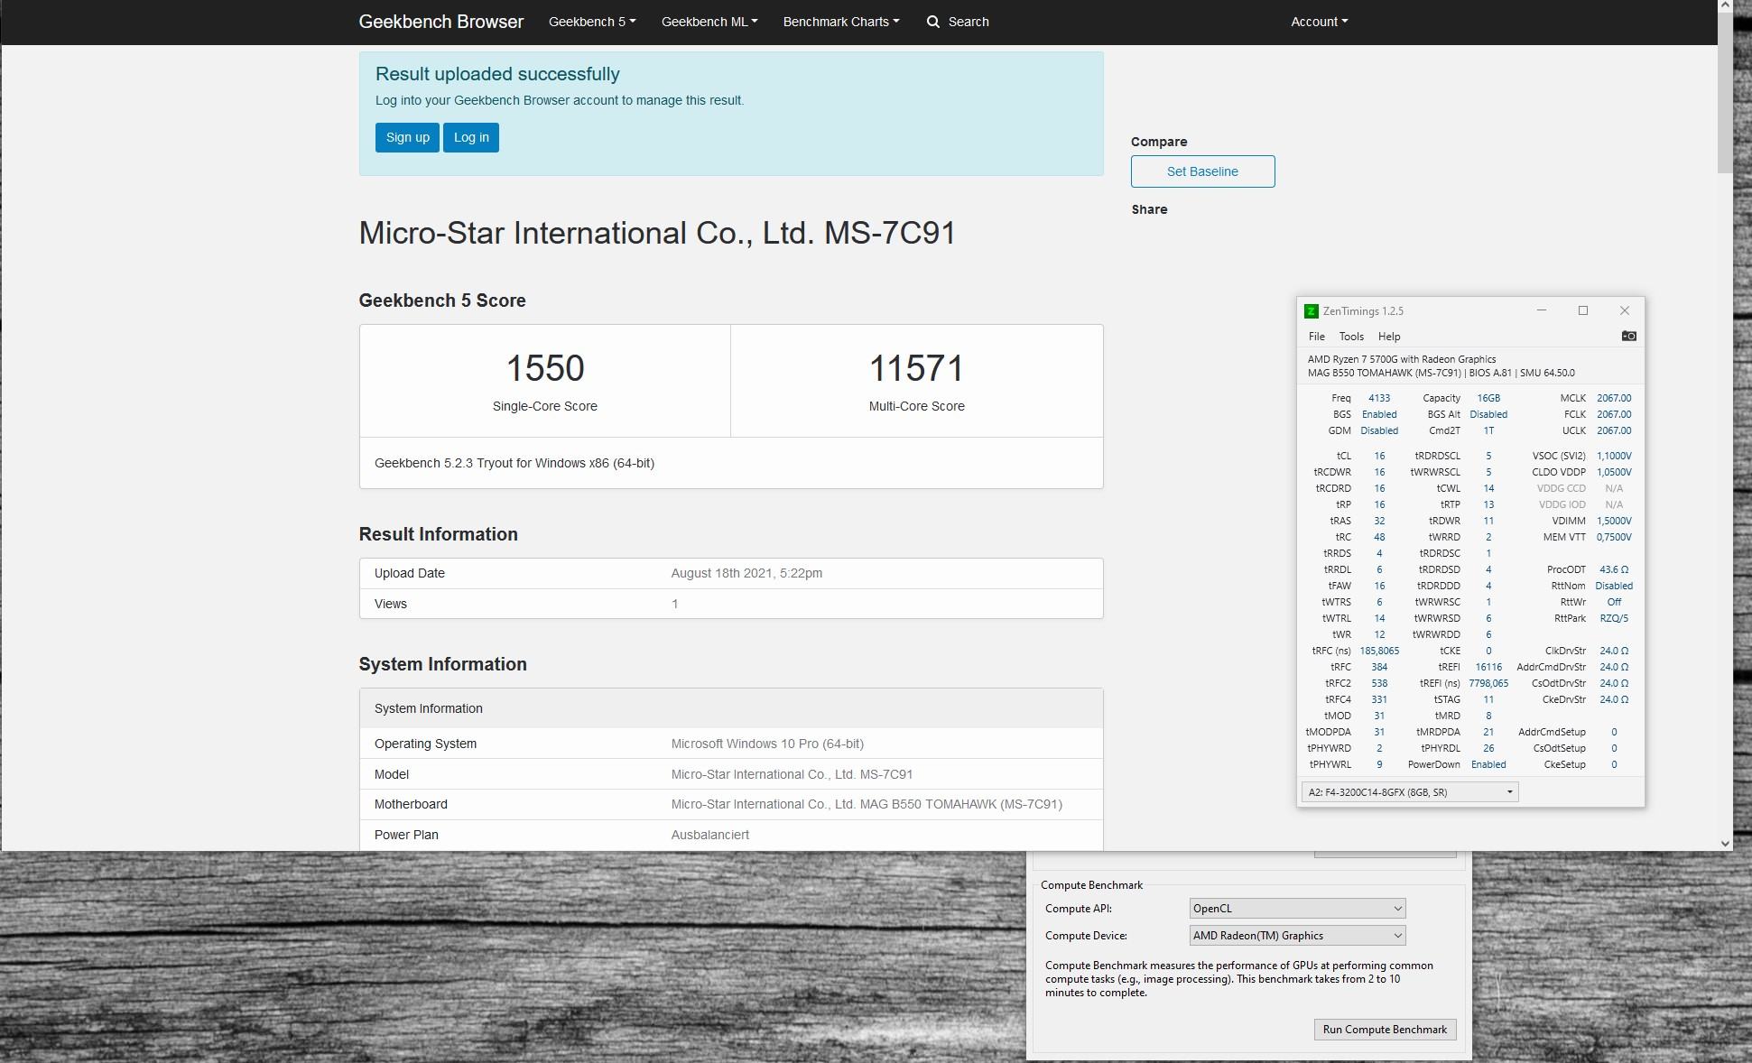
Task: Click the Views count value 1
Action: click(674, 604)
